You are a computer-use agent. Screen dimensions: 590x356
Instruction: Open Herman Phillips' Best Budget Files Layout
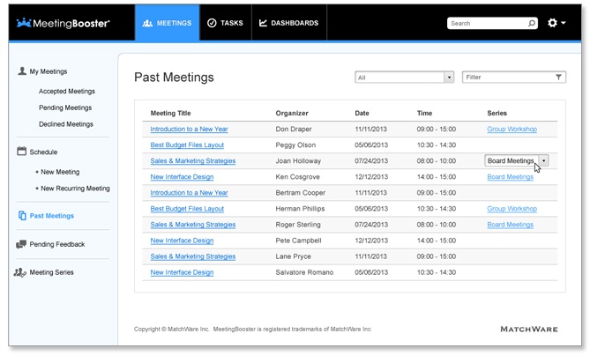click(x=187, y=209)
